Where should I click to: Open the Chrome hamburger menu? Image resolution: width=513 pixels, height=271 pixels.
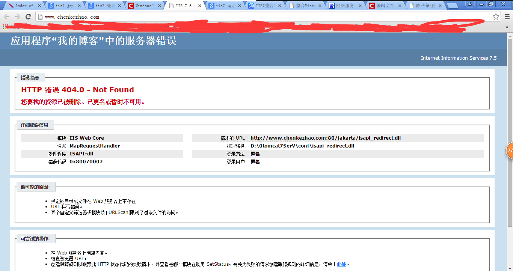507,17
